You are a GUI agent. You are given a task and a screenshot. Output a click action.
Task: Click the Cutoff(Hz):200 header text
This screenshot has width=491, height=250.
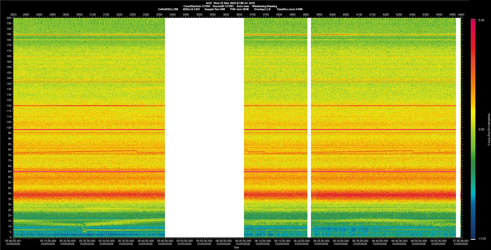(x=168, y=9)
